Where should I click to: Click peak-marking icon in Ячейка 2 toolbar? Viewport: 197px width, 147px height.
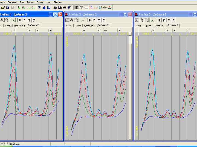83,20
